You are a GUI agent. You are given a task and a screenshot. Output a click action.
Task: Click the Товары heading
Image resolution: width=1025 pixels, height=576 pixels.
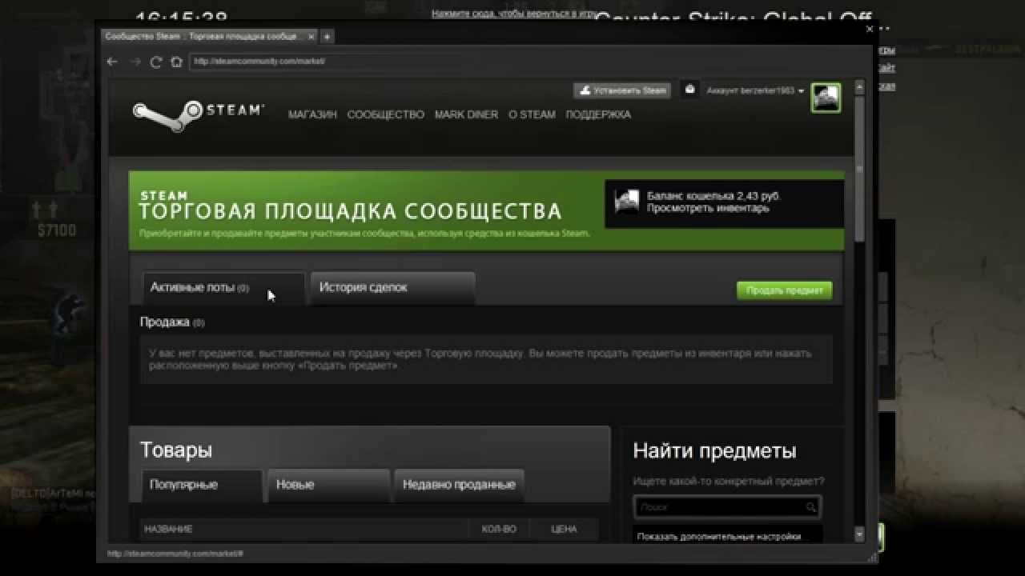point(176,450)
